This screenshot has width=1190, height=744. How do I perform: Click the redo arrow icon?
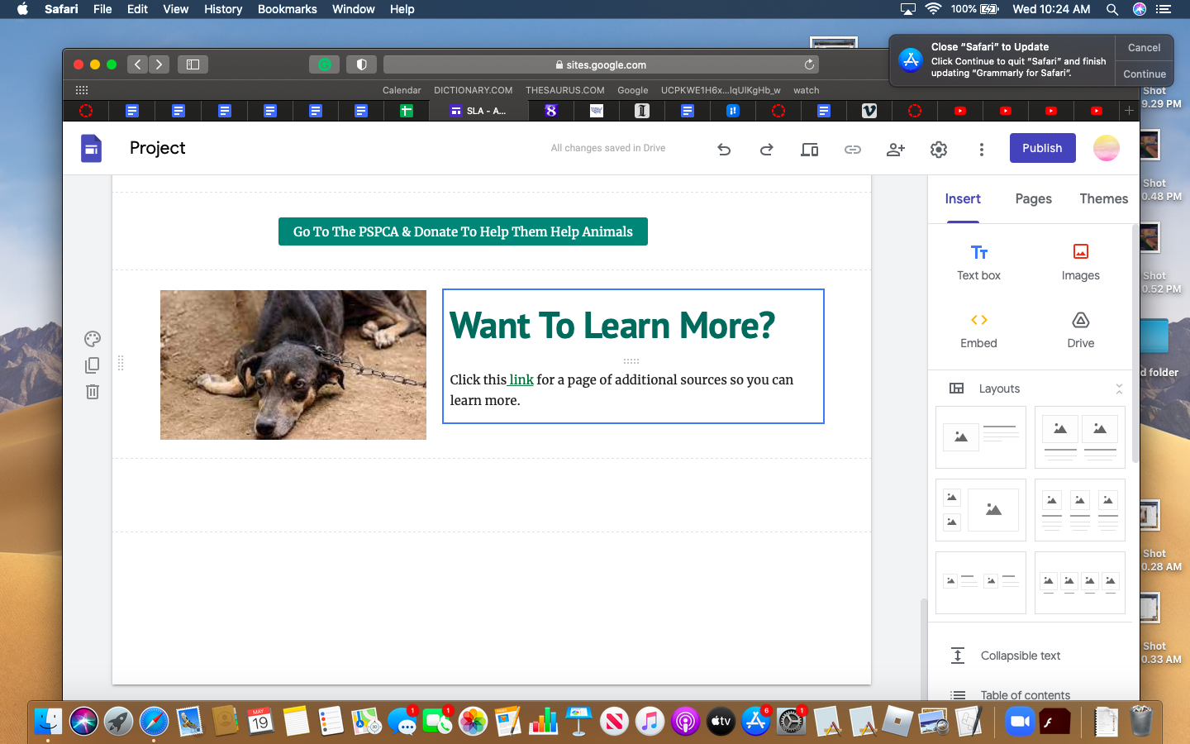(767, 150)
